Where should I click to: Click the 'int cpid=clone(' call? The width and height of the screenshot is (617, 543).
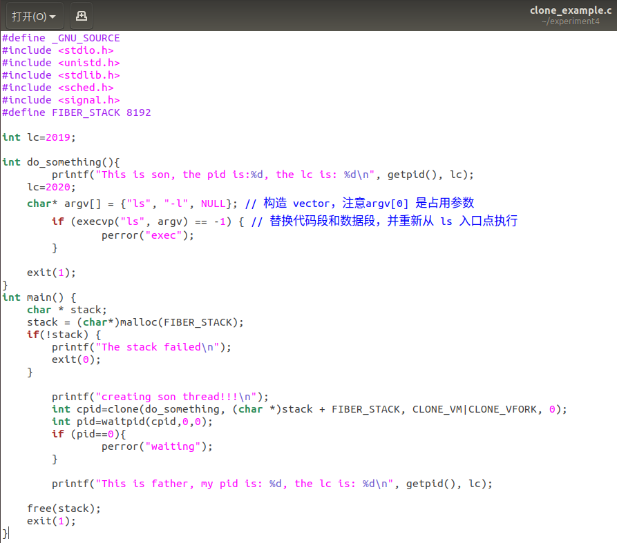tap(310, 409)
